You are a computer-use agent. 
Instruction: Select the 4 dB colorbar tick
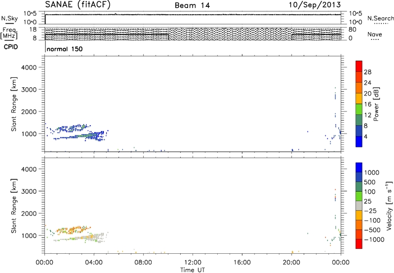[365, 137]
